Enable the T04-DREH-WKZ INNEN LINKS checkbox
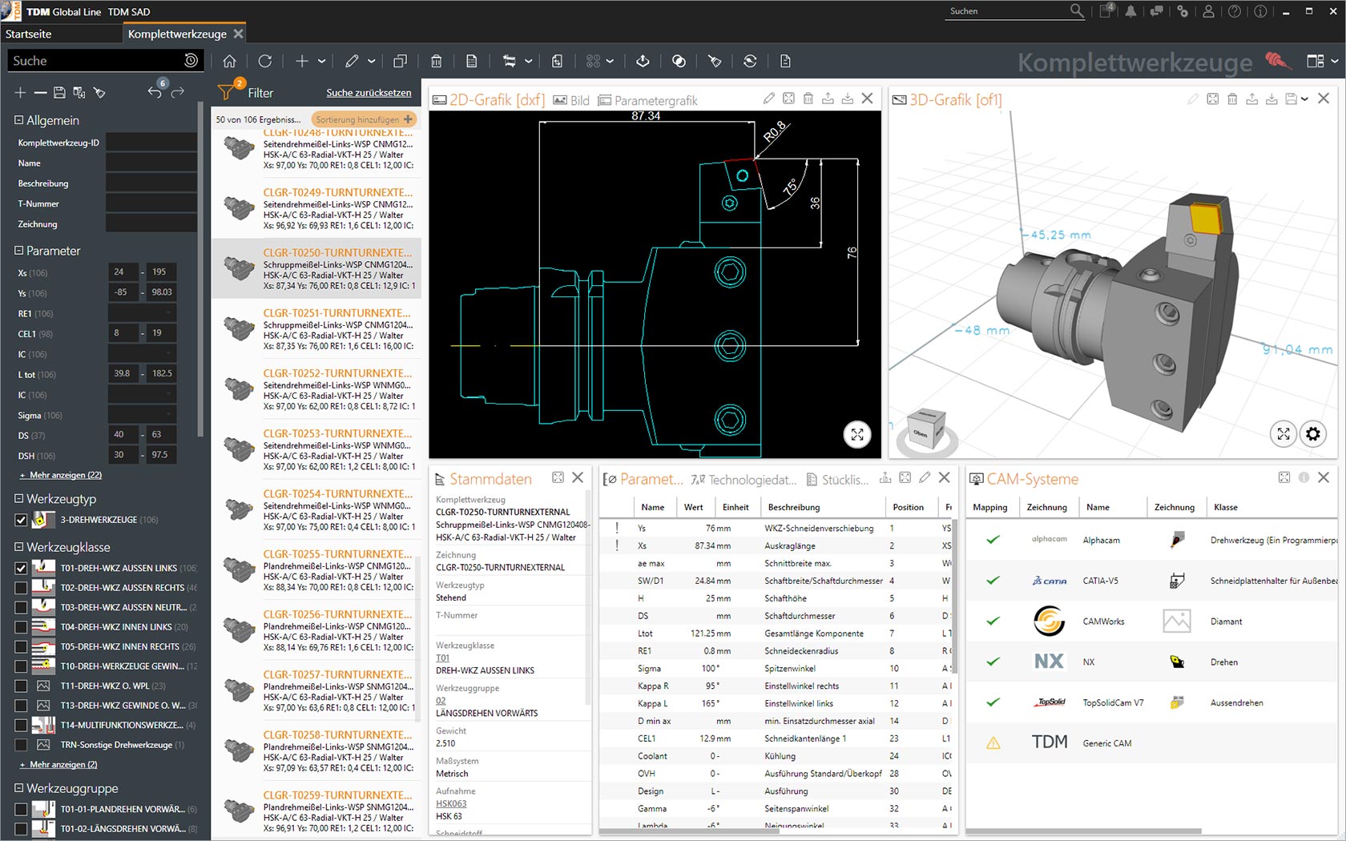This screenshot has height=841, width=1346. [21, 627]
